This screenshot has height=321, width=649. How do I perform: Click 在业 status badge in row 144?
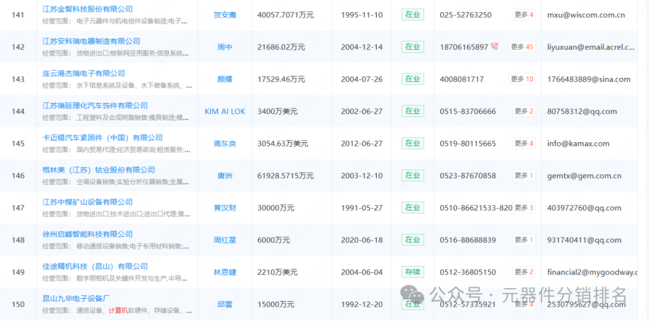pyautogui.click(x=413, y=111)
